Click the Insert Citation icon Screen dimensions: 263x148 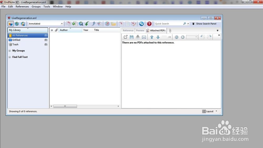tap(121, 24)
